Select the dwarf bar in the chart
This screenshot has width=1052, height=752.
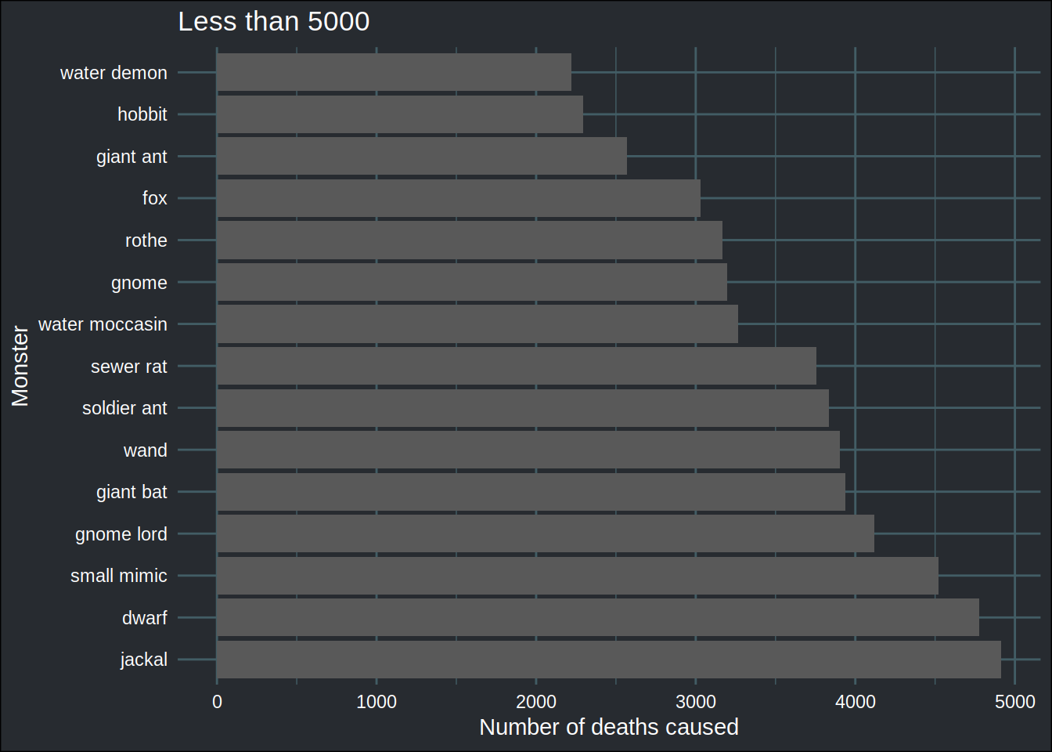[x=598, y=617]
